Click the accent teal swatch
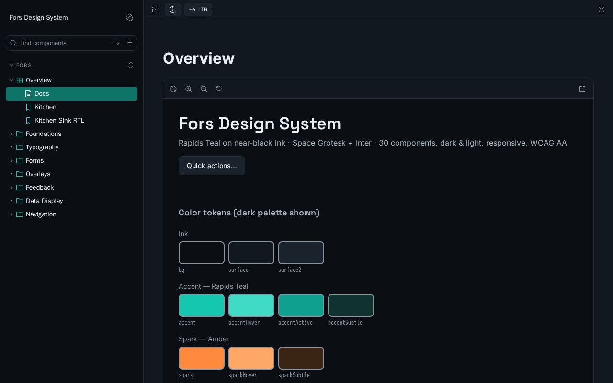The image size is (613, 383). (202, 305)
